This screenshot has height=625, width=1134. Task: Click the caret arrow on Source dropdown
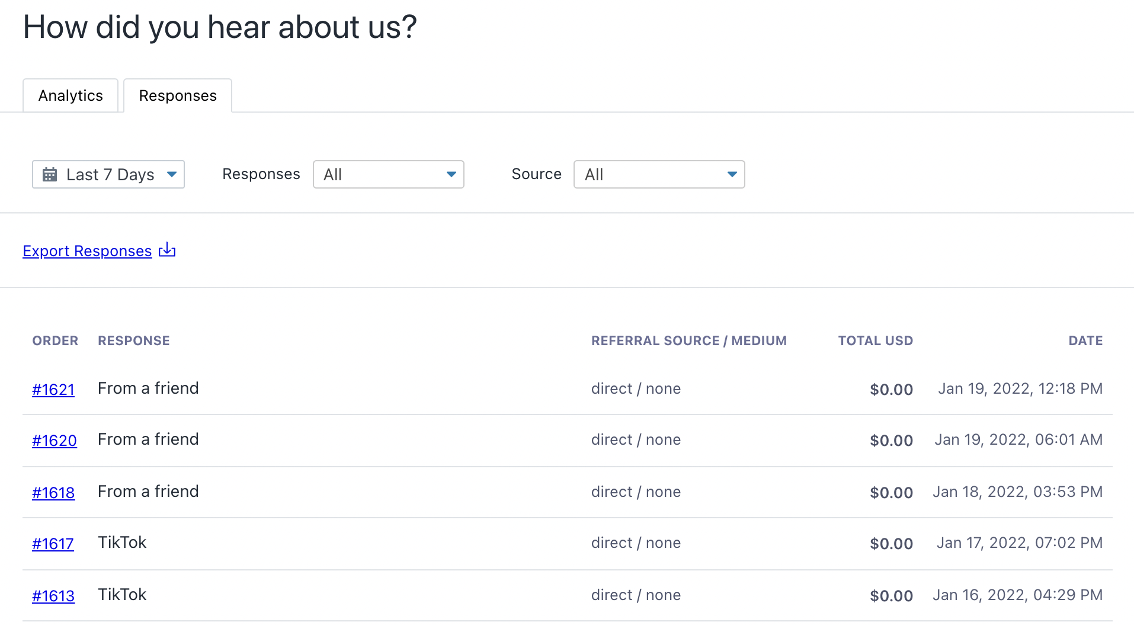[732, 174]
